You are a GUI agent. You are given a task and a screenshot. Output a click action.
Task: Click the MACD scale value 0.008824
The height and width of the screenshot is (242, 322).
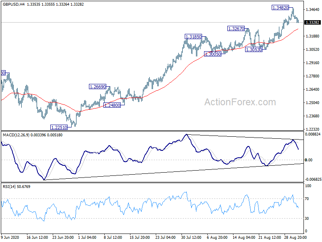click(313, 134)
